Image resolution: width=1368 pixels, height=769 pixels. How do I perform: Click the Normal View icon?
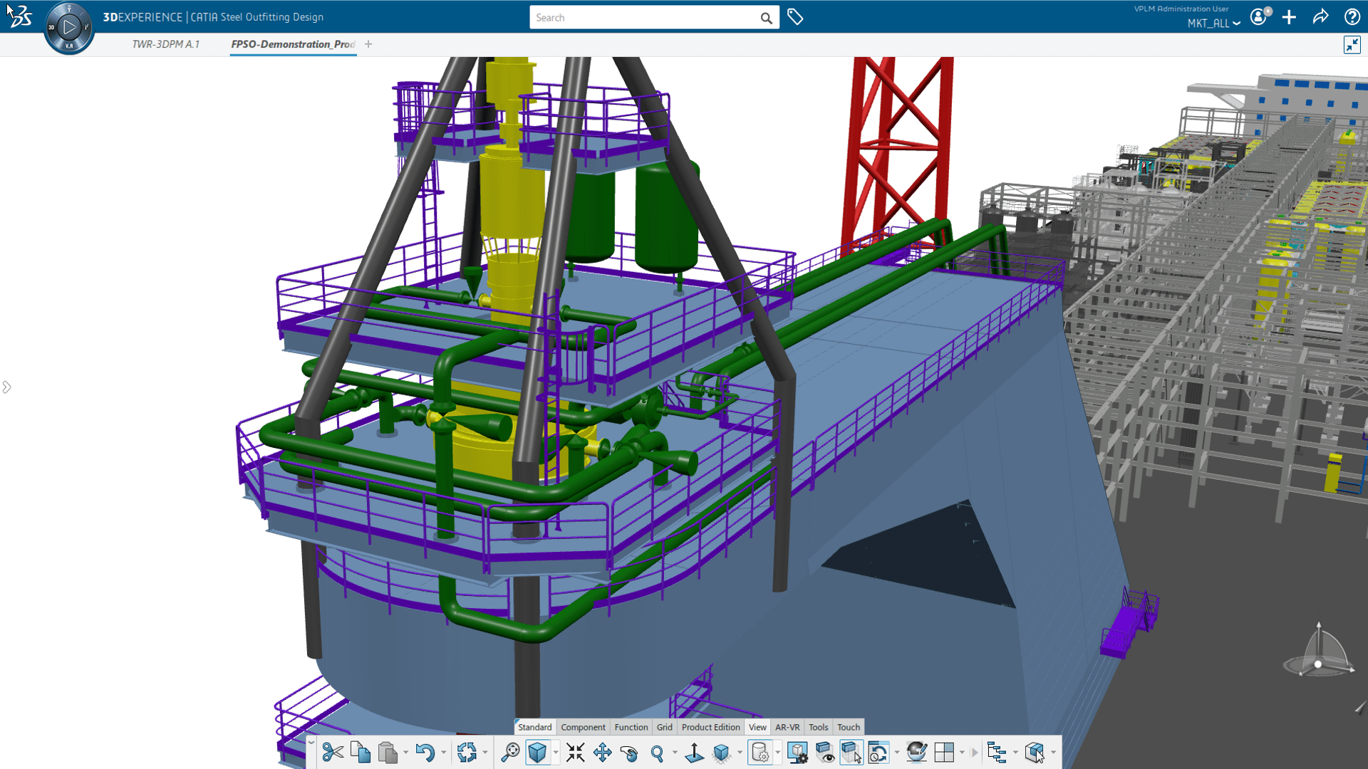(694, 753)
